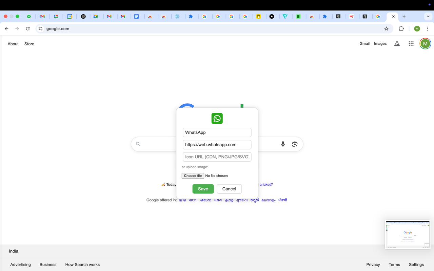Screen dimensions: 434x271
Task: Edit the WhatsApp name field
Action: coord(217,132)
